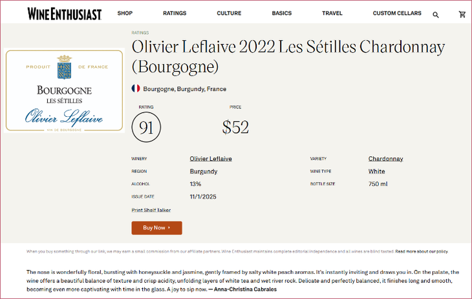Open the Burgundy region link
Image resolution: width=472 pixels, height=299 pixels.
[204, 172]
